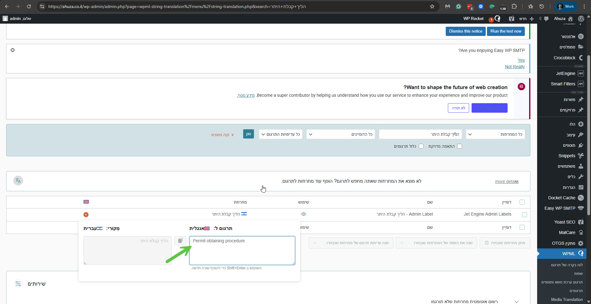Click the translate icon in the notice box
Image resolution: width=591 pixels, height=304 pixels.
point(18,181)
